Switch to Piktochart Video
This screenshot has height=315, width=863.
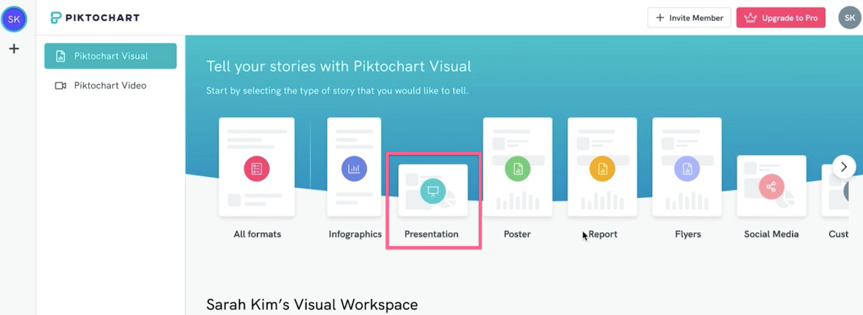110,86
